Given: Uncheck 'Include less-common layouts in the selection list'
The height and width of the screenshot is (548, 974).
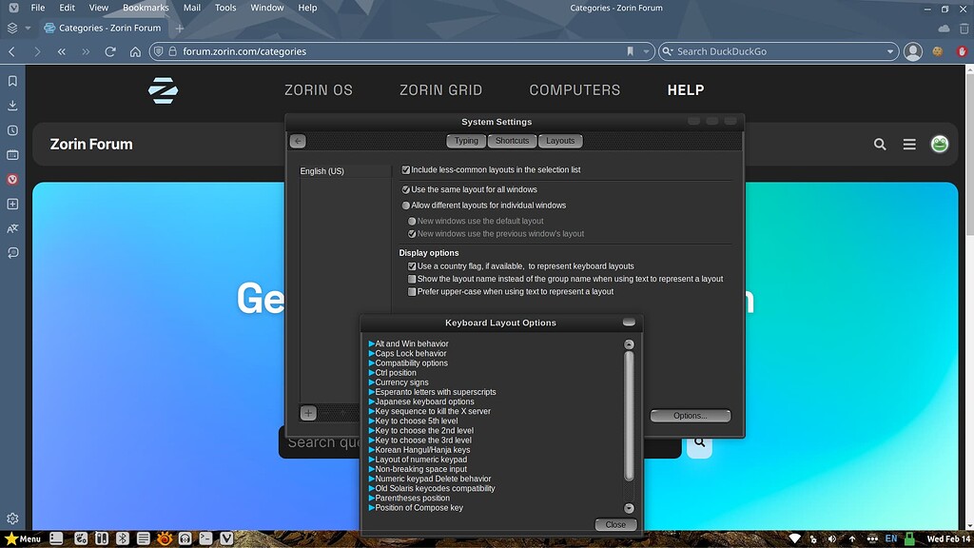Looking at the screenshot, I should 408,169.
